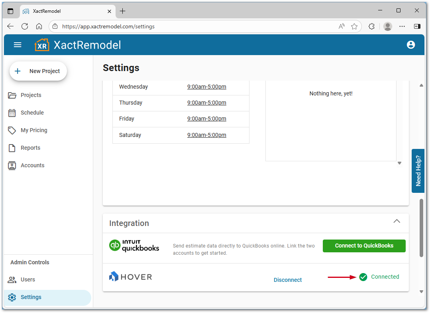The height and width of the screenshot is (313, 430).
Task: Open the navigation hamburger menu
Action: point(18,45)
